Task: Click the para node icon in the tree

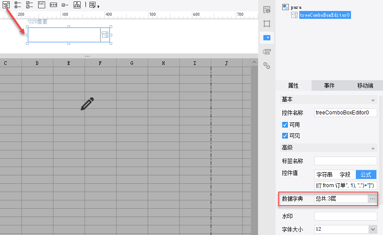Action: pyautogui.click(x=285, y=7)
